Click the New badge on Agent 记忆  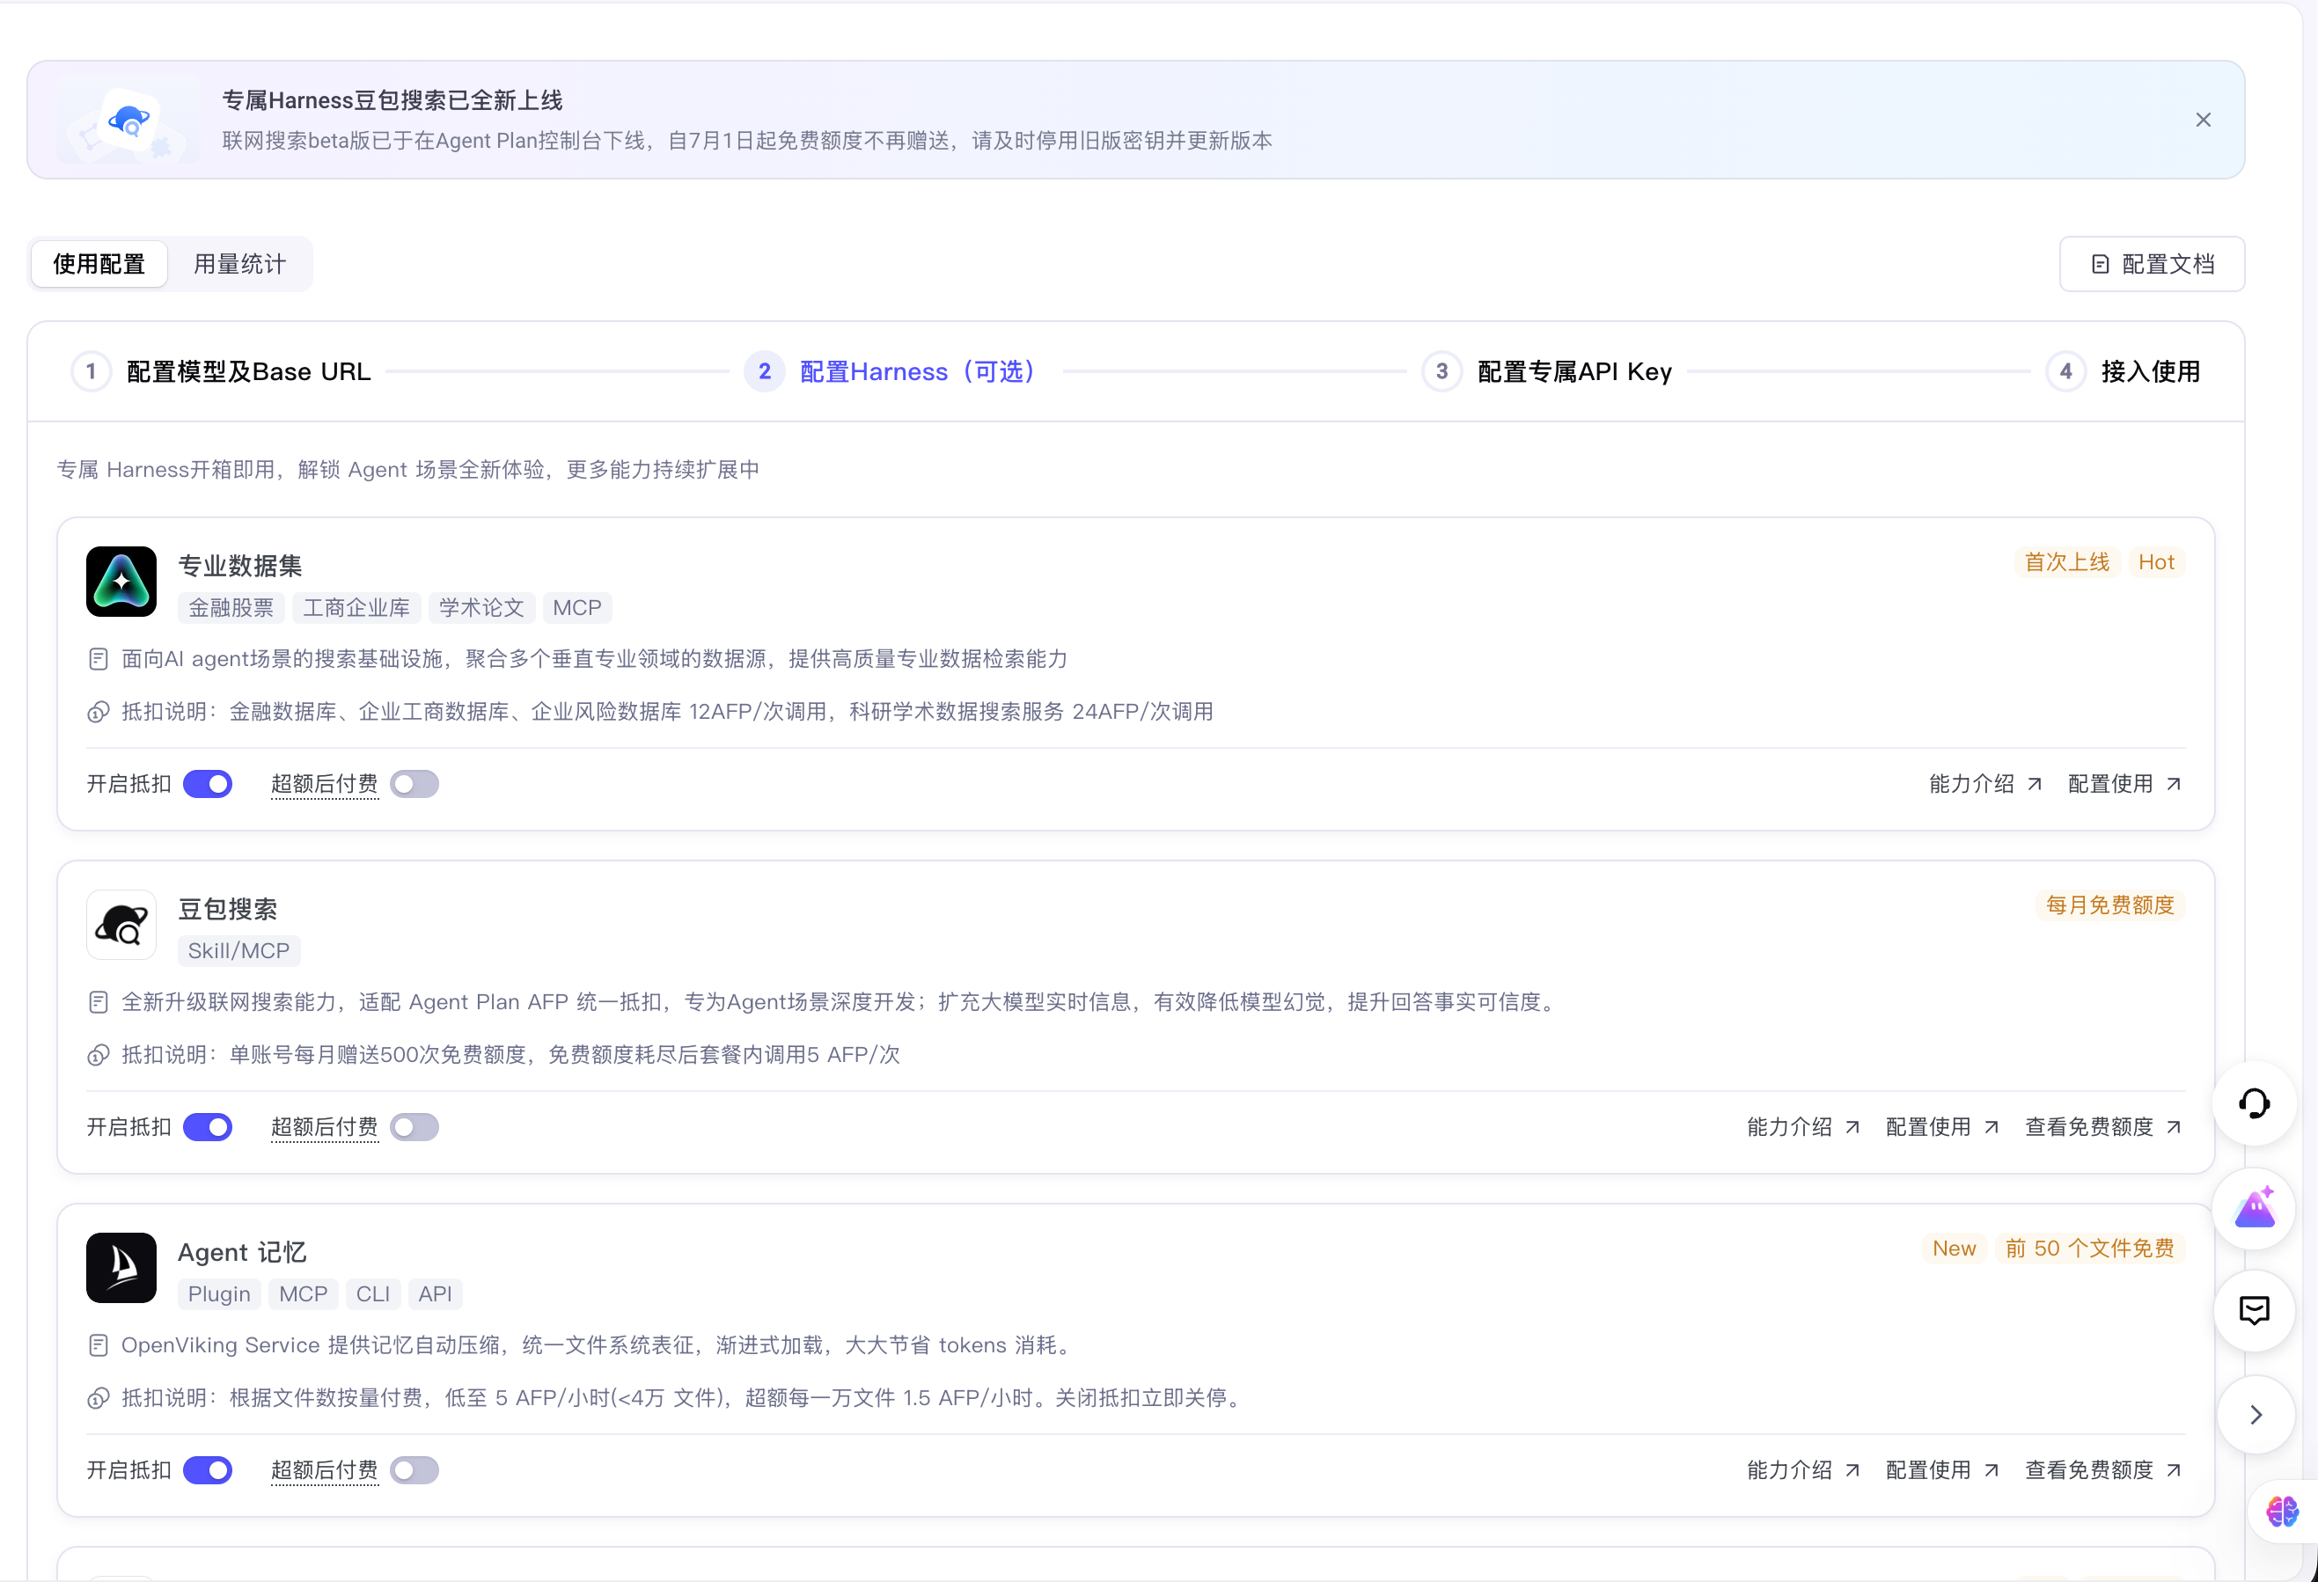coord(1954,1248)
